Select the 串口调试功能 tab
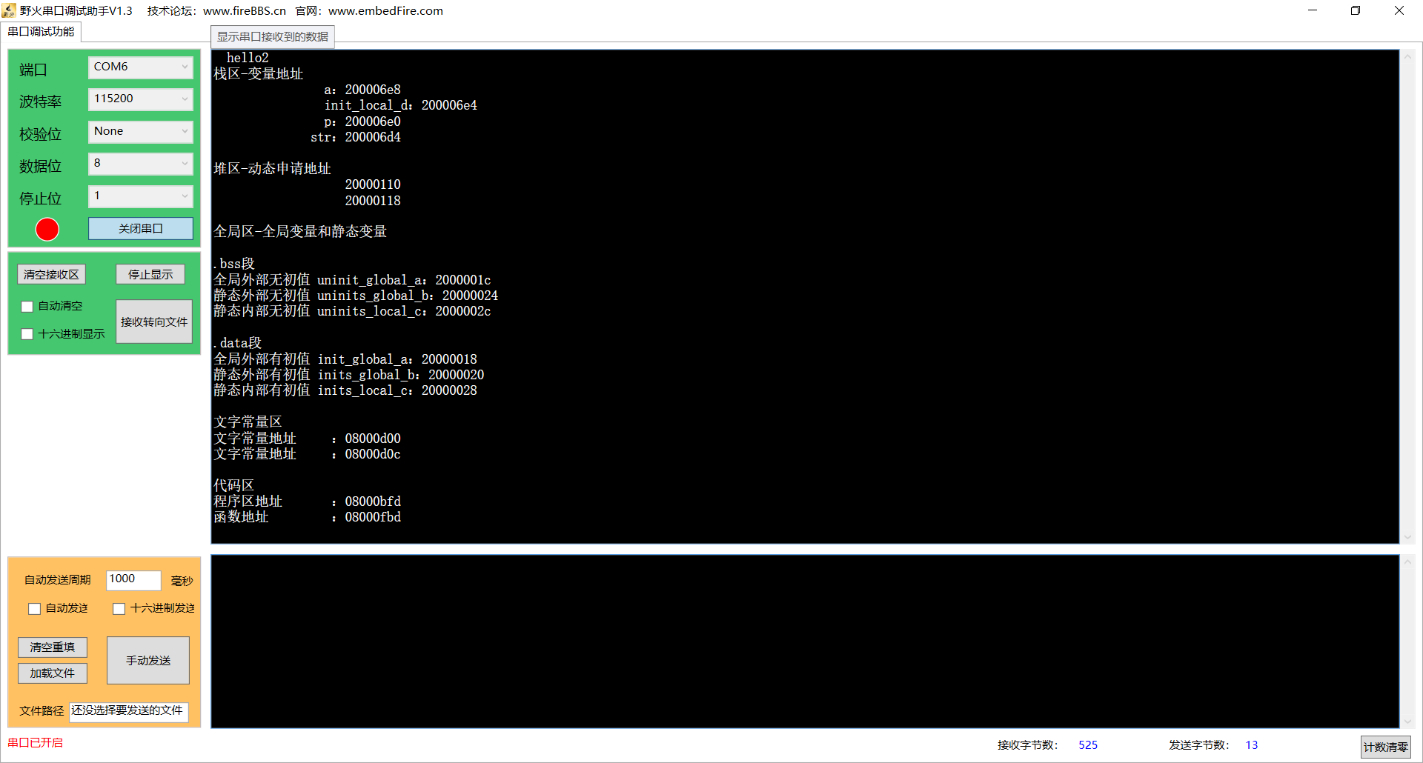This screenshot has width=1423, height=763. [x=41, y=32]
